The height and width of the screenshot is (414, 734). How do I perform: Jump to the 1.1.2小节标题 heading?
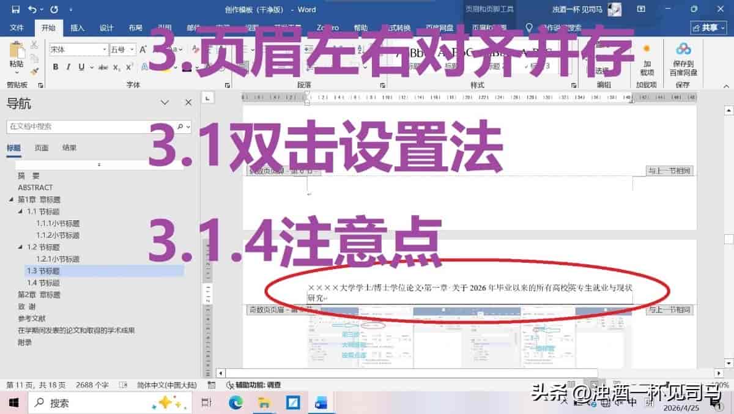tap(58, 235)
